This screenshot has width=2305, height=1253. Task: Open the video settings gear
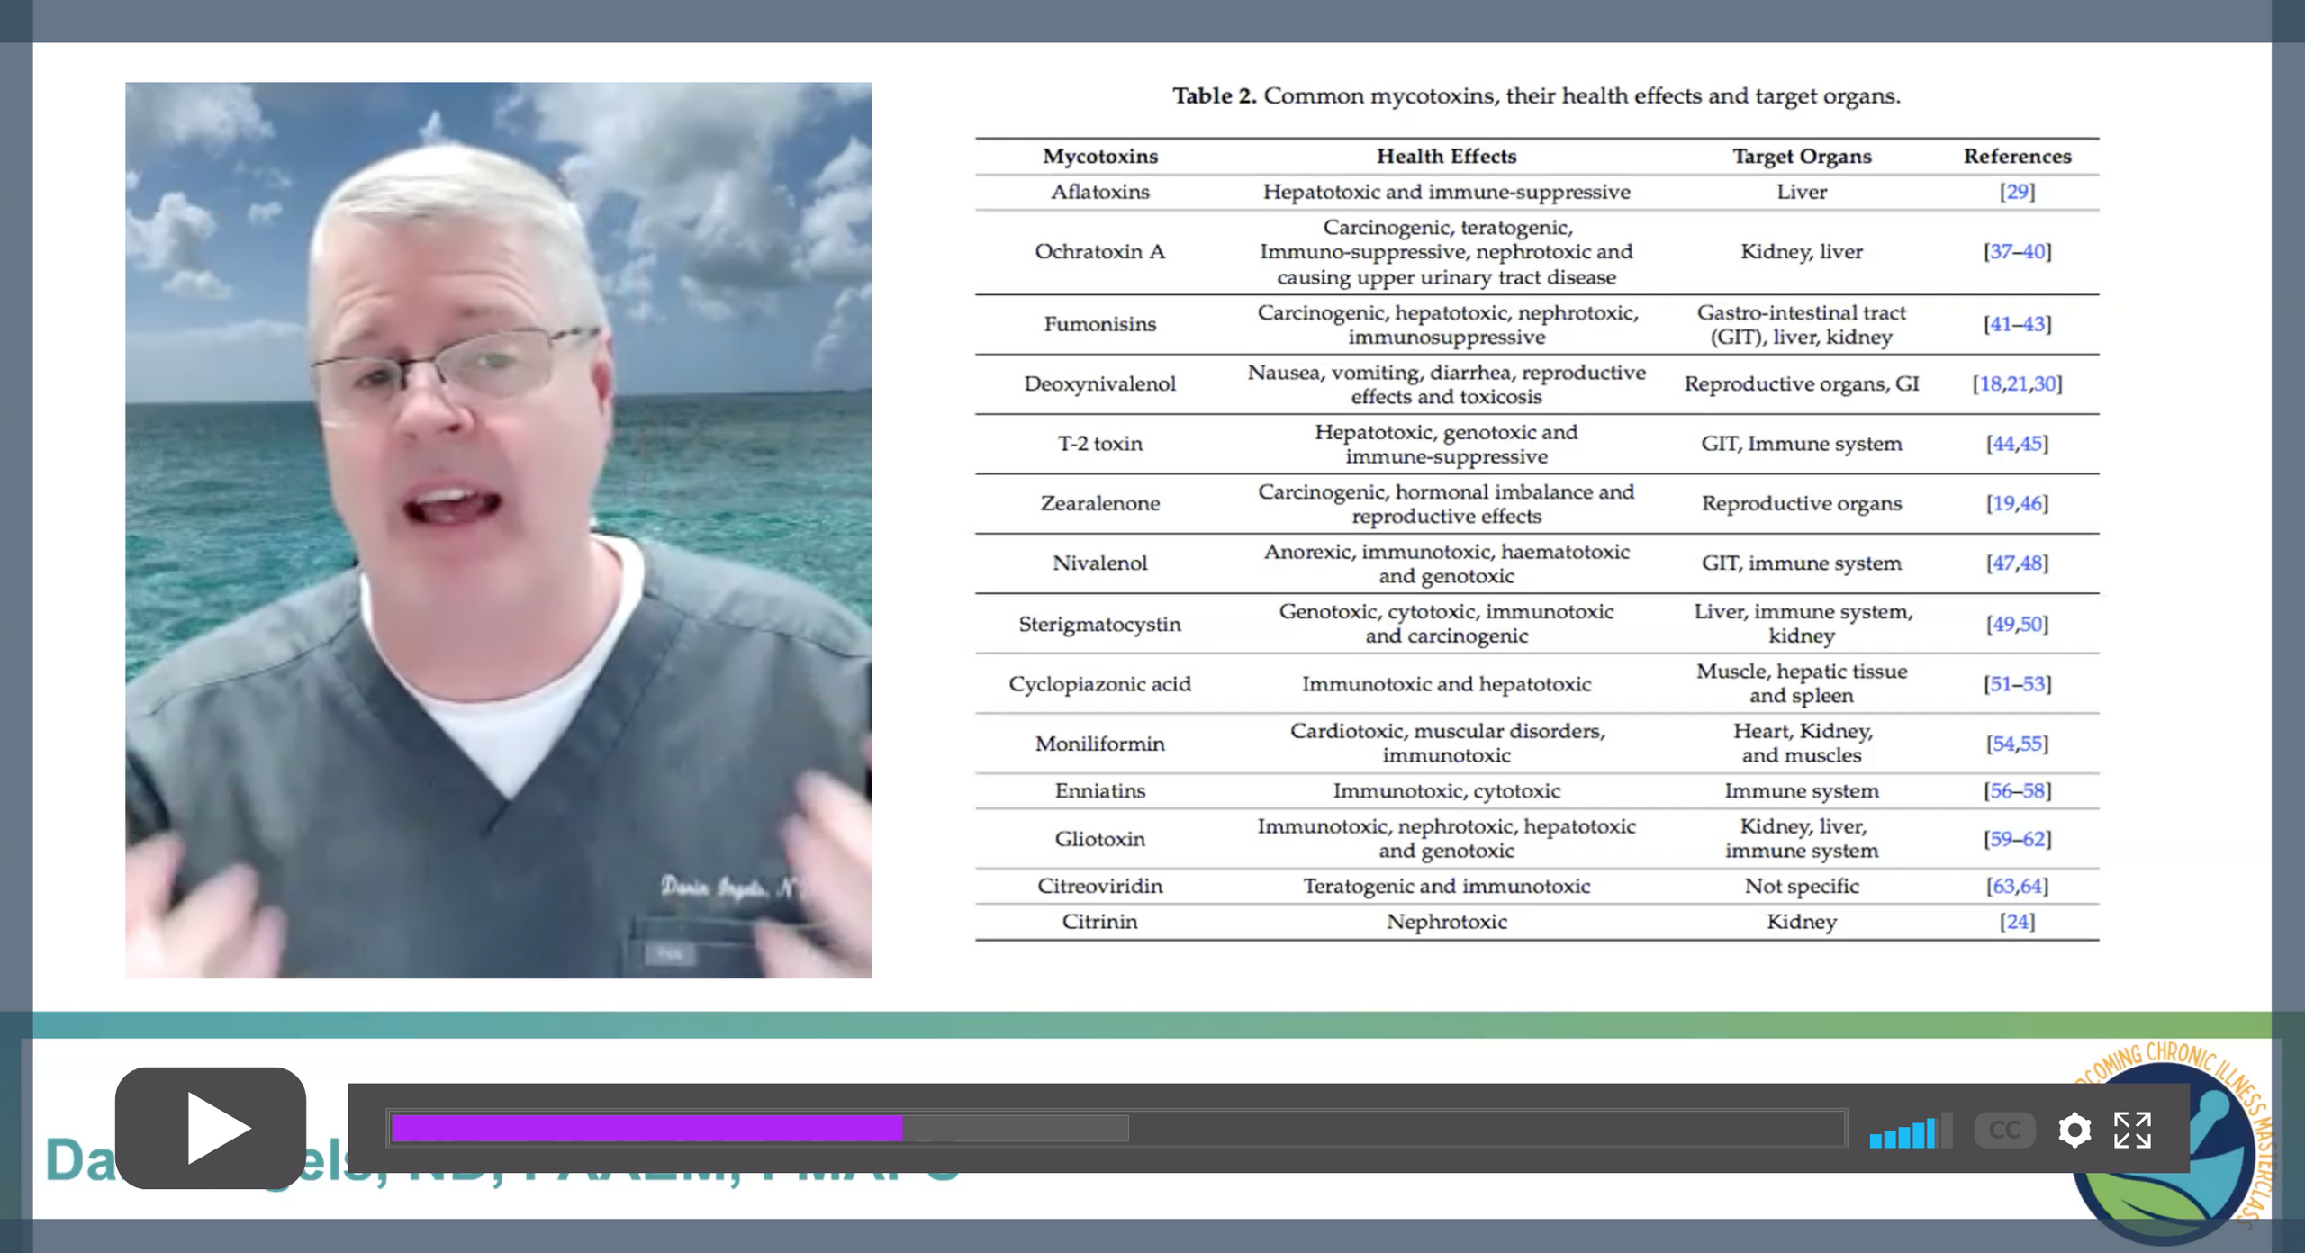click(x=2074, y=1130)
